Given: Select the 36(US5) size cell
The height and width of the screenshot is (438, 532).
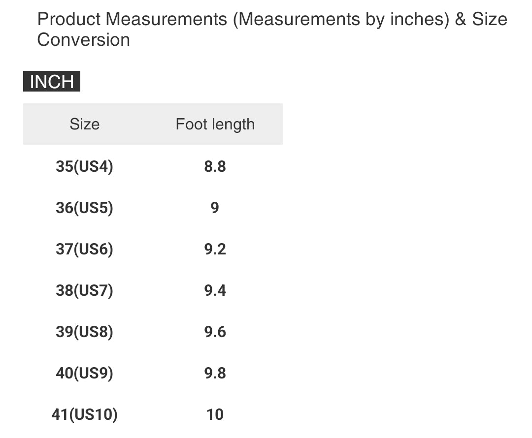Looking at the screenshot, I should 84,208.
